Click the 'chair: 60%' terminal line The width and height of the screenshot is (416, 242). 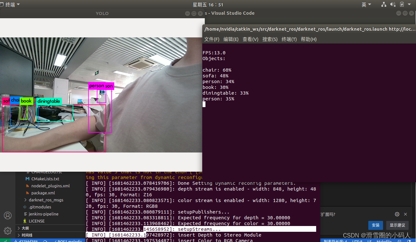tap(217, 70)
